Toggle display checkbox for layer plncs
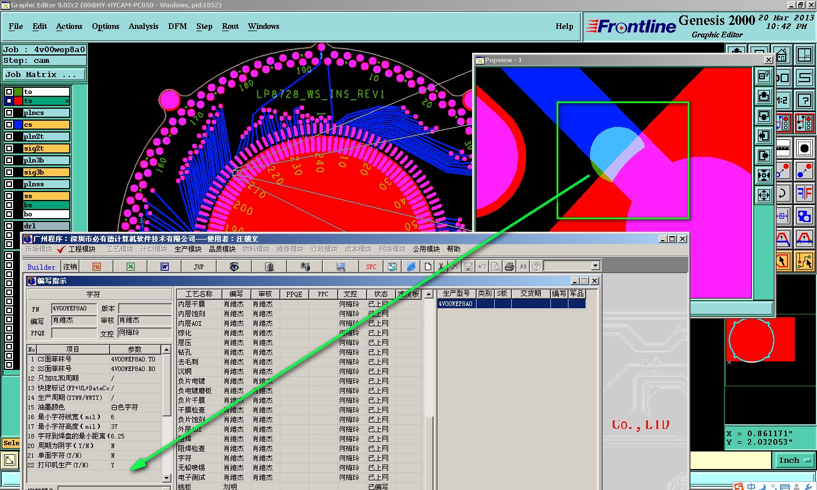The width and height of the screenshot is (817, 490). click(9, 113)
